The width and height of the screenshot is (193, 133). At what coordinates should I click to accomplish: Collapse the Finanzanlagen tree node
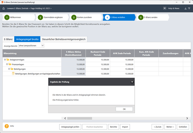click(x=7, y=64)
